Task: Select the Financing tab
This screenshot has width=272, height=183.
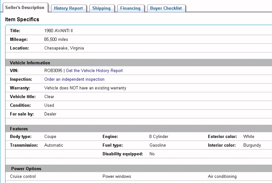Action: [x=130, y=8]
